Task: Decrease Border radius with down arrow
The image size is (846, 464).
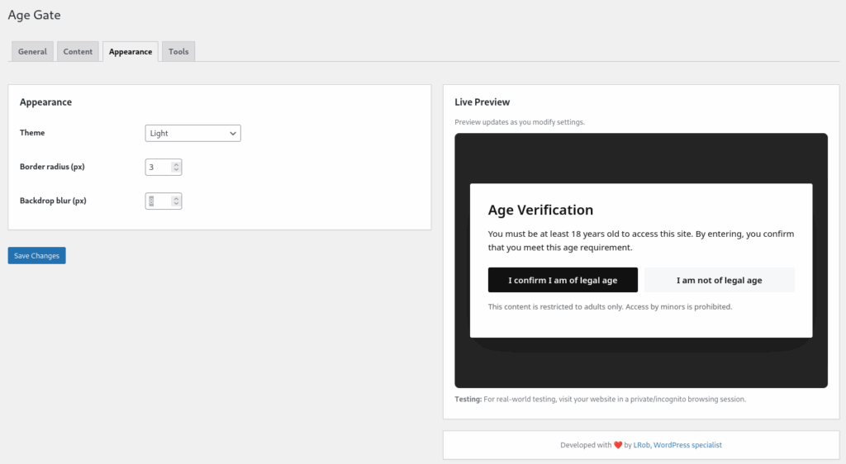Action: 176,170
